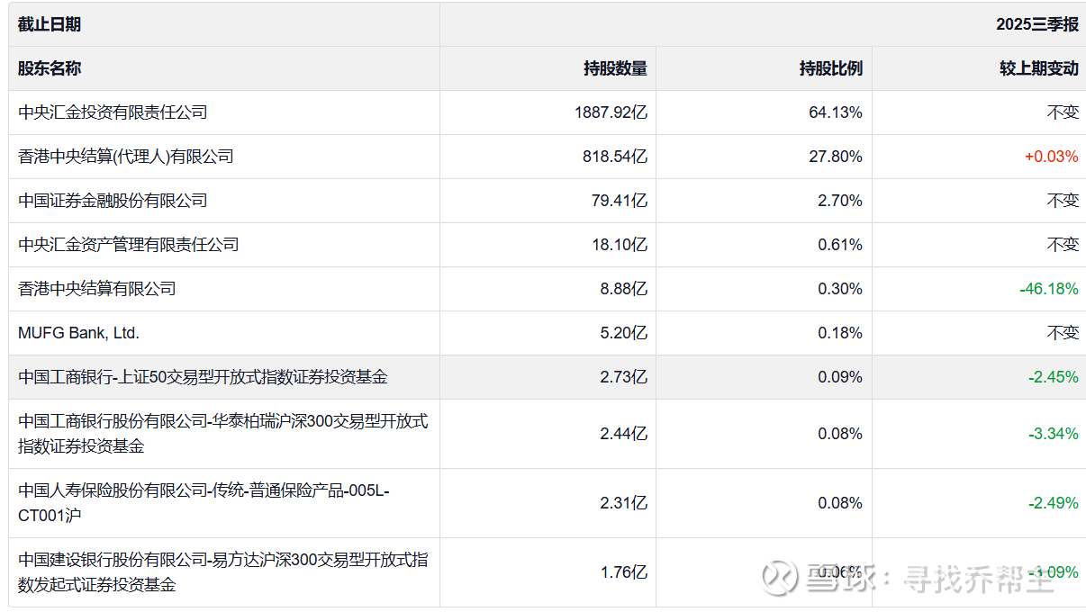
Task: Click 不变 in the 中央汇金资产管理 row
Action: (x=1063, y=245)
